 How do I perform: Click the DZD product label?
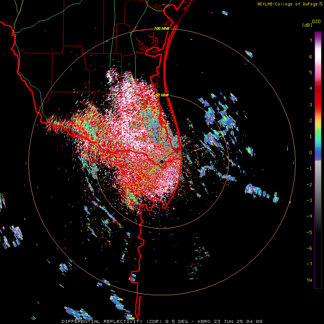(x=316, y=22)
